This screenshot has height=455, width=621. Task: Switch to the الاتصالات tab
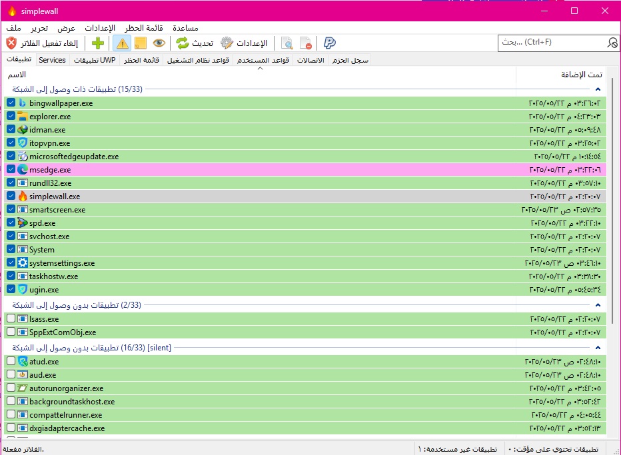[310, 60]
